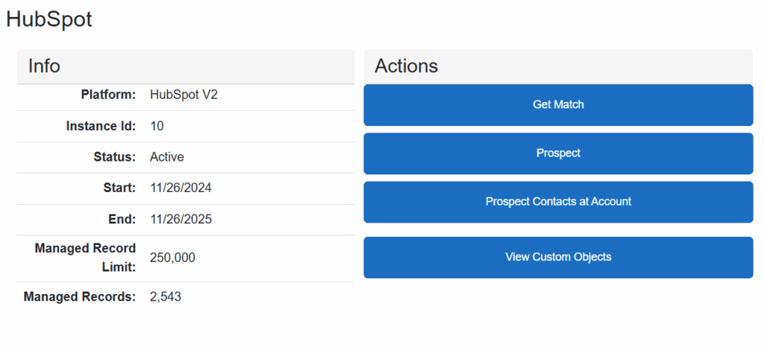Screen dimensions: 764x347
Task: Click the Start date 11/26/2024
Action: 181,188
